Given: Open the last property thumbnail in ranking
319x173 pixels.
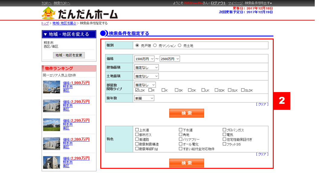Looking at the screenshot, I should [x=51, y=162].
